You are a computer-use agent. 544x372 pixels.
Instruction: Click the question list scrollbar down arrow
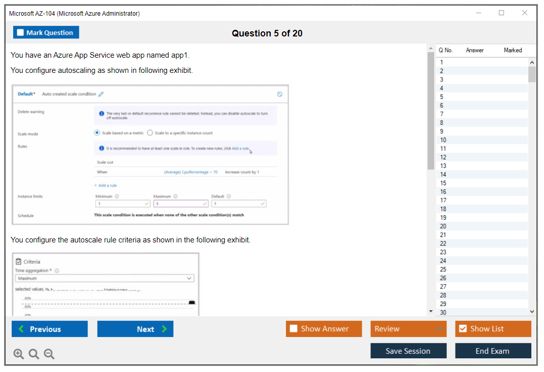coord(532,311)
